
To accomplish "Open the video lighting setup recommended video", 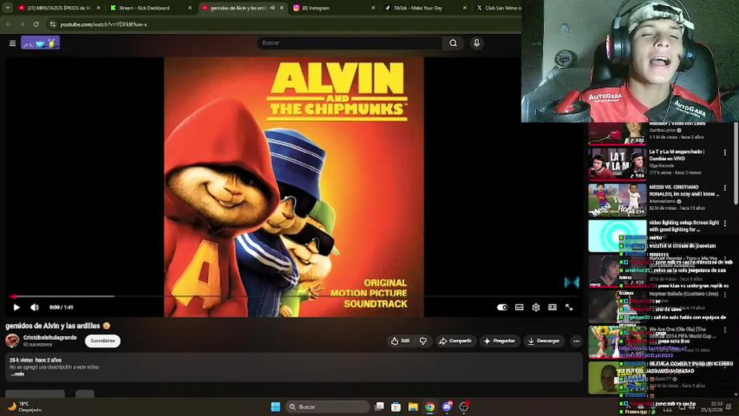I will pos(617,236).
